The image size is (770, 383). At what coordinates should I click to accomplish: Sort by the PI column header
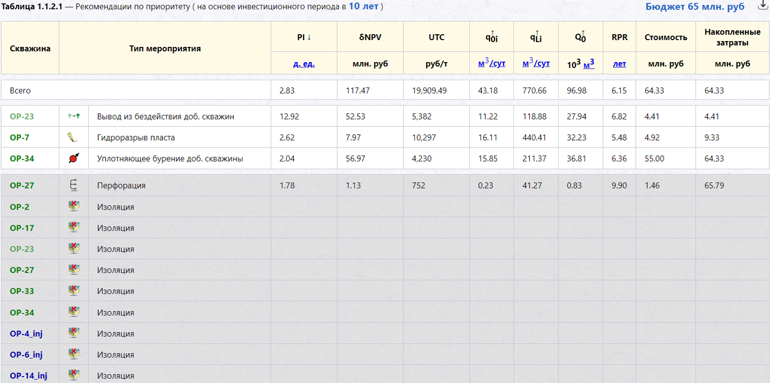(304, 37)
